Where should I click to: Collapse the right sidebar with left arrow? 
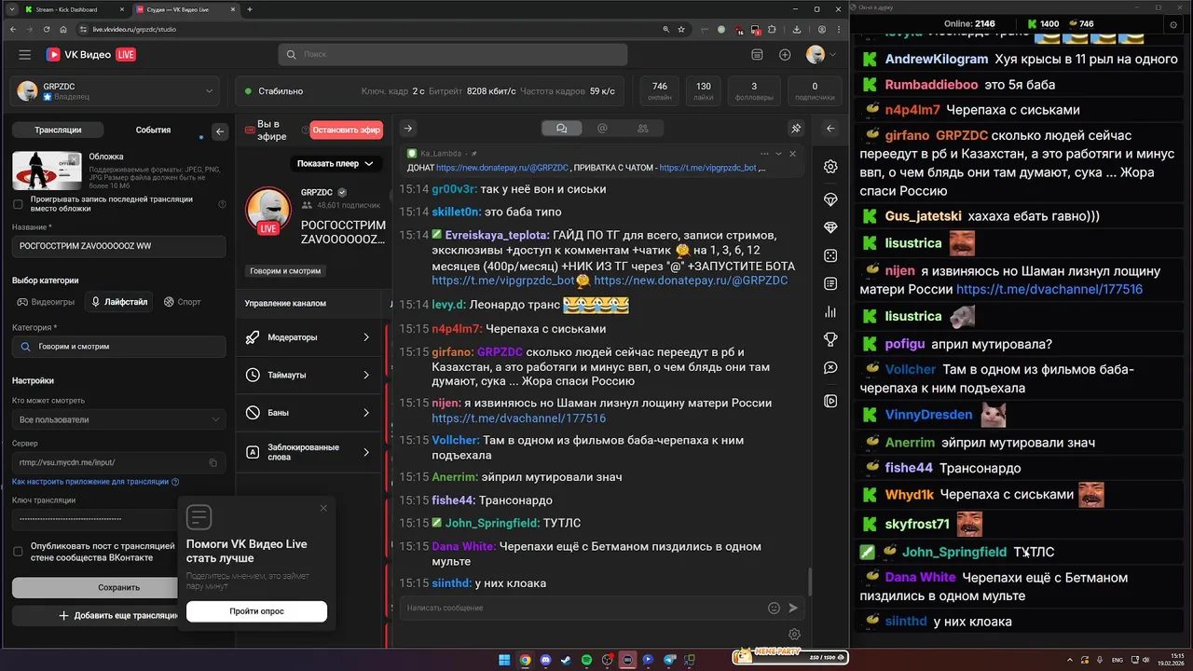(x=830, y=129)
